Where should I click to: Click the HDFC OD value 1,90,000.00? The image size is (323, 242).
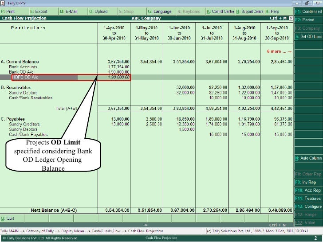tap(118, 78)
